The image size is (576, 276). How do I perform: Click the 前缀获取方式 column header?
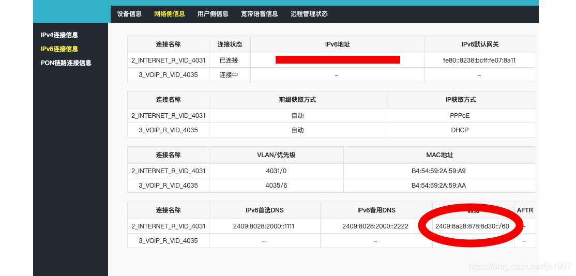(297, 100)
